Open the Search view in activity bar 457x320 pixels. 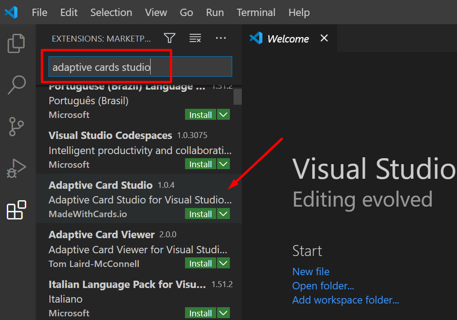16,85
